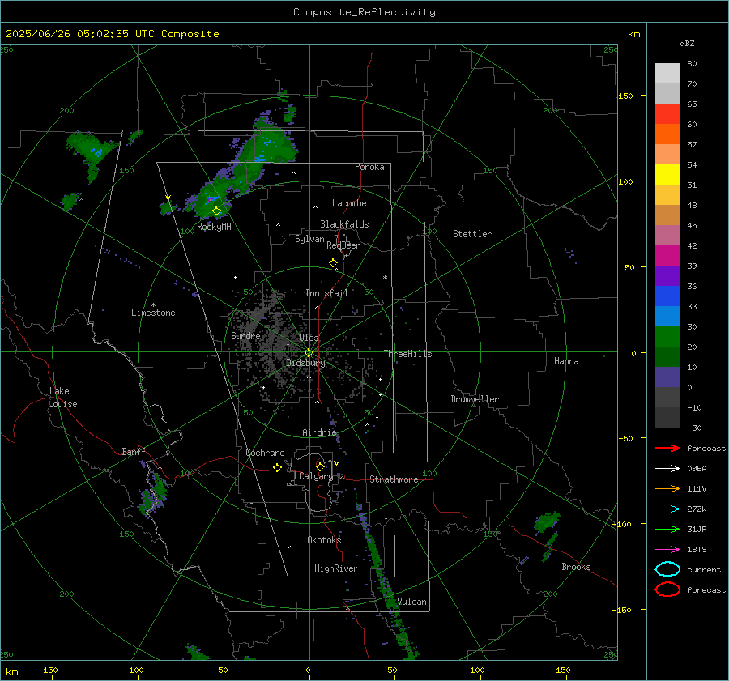This screenshot has height=681, width=729.
Task: Click the ThreeHills label
Action: pos(407,354)
